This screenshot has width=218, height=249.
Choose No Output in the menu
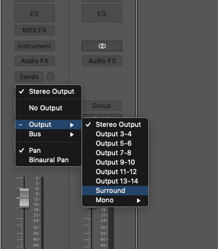click(48, 108)
